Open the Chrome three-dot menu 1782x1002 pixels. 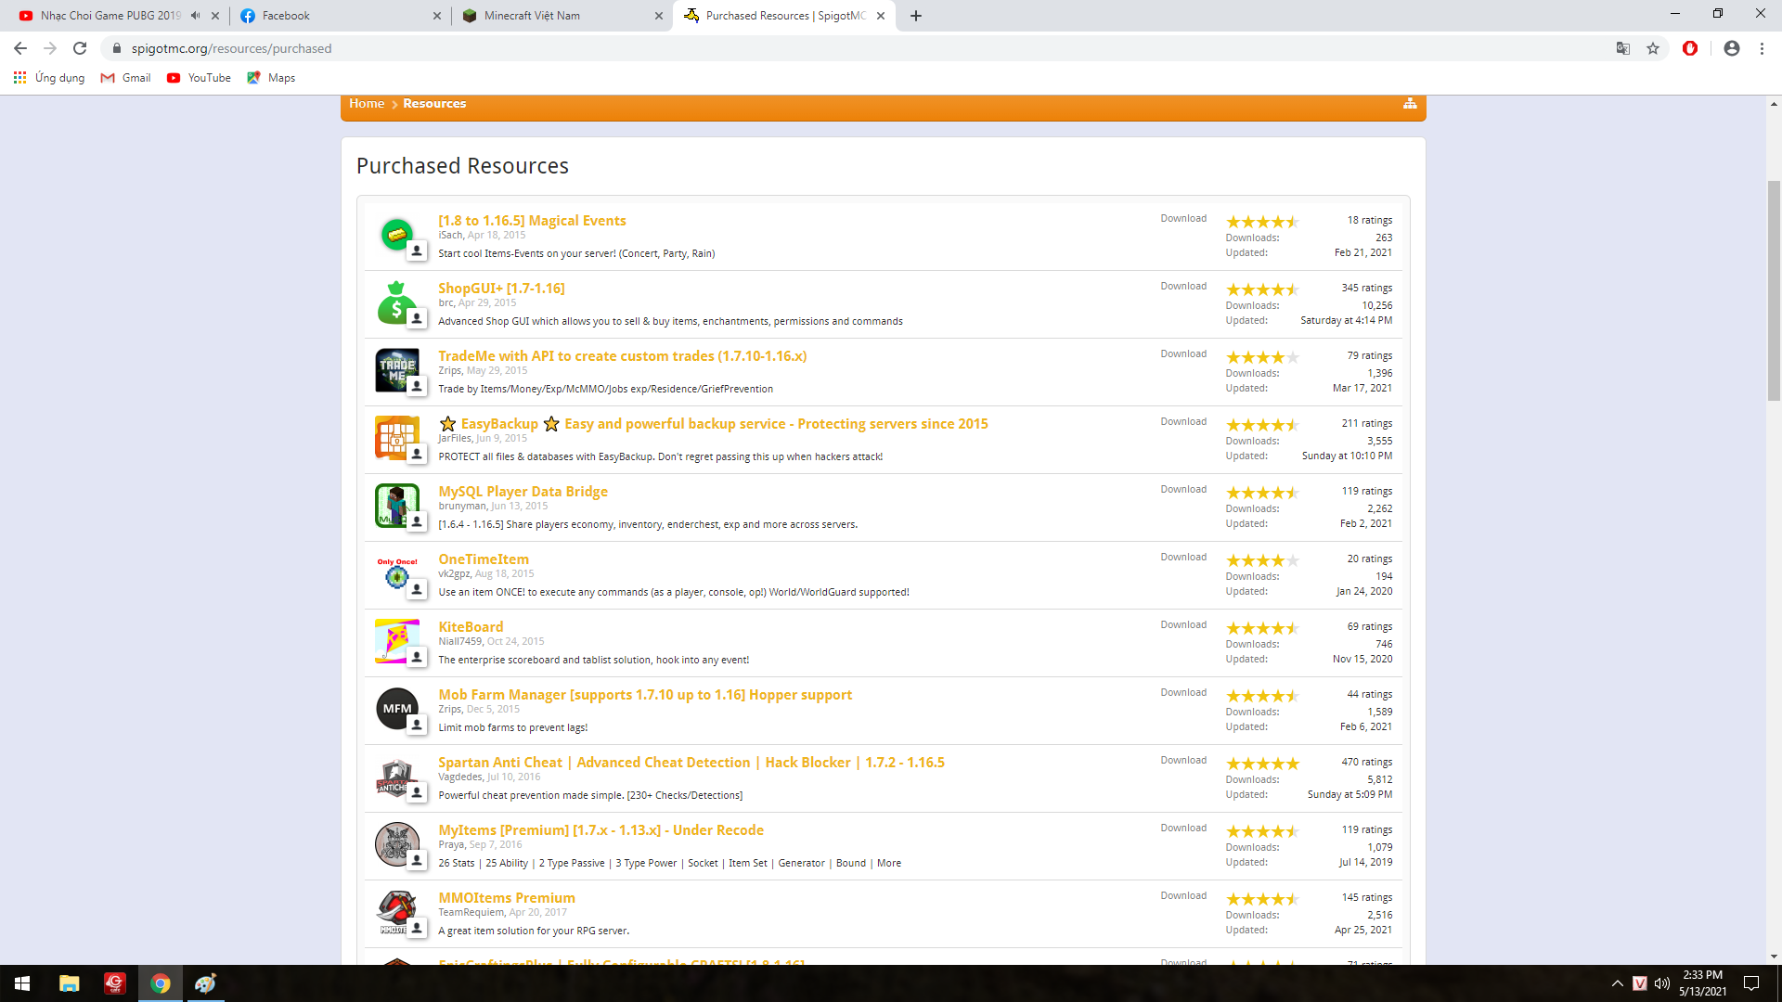[1762, 48]
